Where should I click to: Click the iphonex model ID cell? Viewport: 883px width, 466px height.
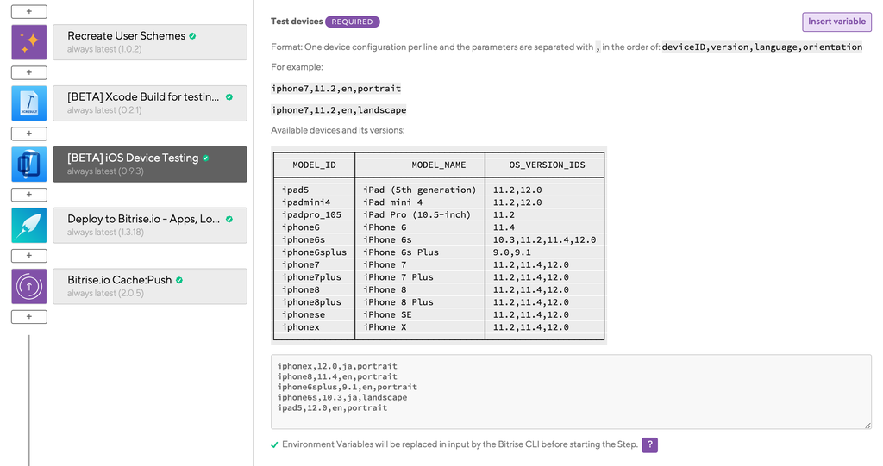pyautogui.click(x=301, y=327)
